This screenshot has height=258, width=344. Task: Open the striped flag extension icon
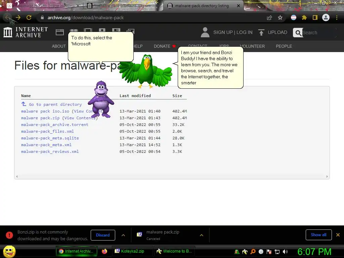[294, 17]
